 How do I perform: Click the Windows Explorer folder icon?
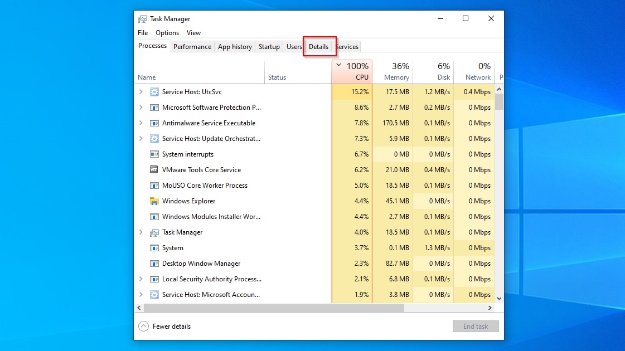[154, 201]
